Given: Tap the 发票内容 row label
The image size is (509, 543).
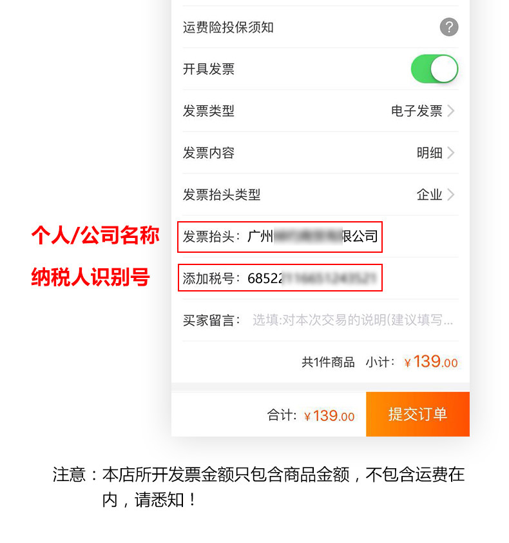Looking at the screenshot, I should (x=209, y=153).
